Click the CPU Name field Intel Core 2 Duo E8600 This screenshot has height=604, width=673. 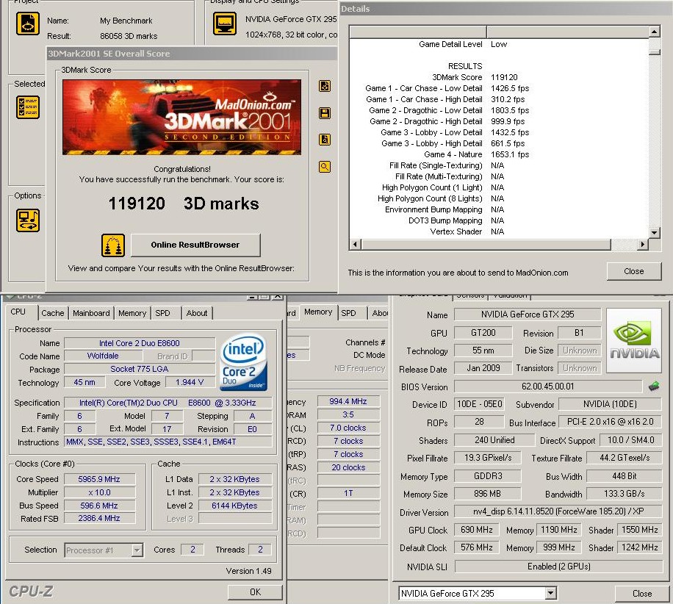coord(140,343)
